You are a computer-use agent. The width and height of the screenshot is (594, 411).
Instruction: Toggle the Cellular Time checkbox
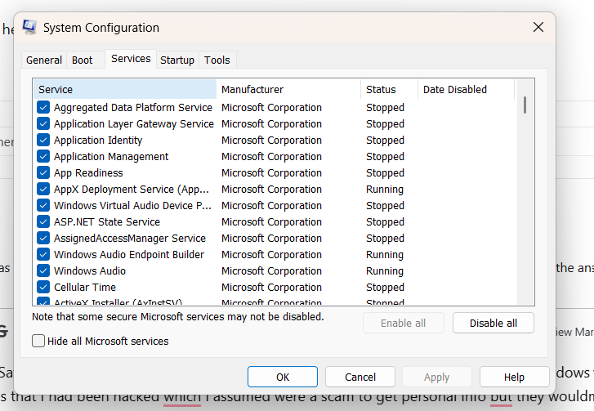click(x=43, y=287)
